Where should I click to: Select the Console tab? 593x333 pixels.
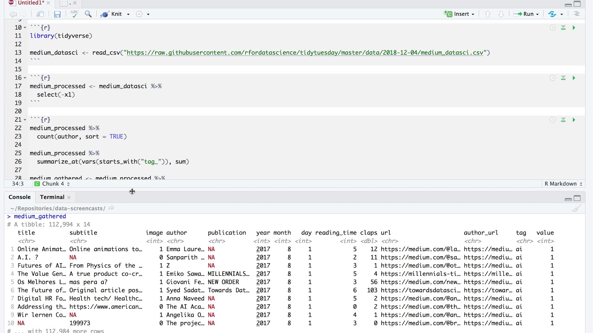[19, 197]
